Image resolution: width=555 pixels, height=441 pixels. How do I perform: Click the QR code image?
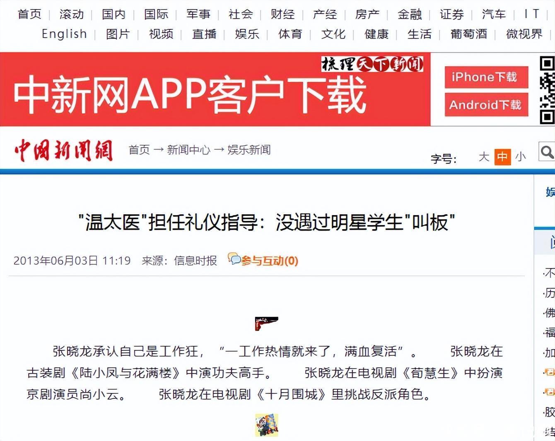547,90
